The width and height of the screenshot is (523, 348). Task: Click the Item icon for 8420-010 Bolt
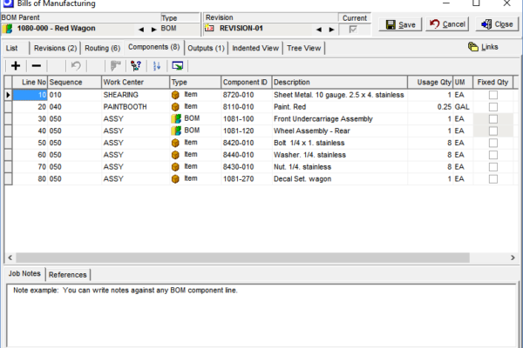[175, 144]
